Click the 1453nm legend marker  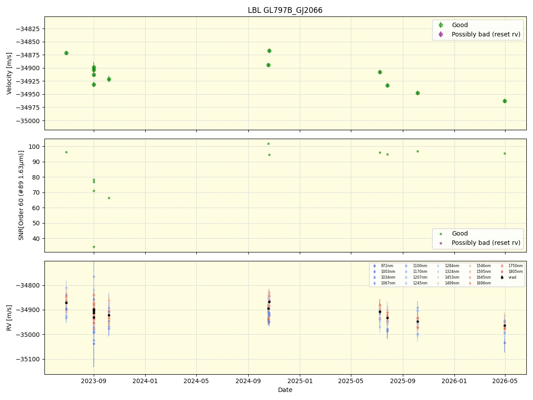click(x=438, y=277)
